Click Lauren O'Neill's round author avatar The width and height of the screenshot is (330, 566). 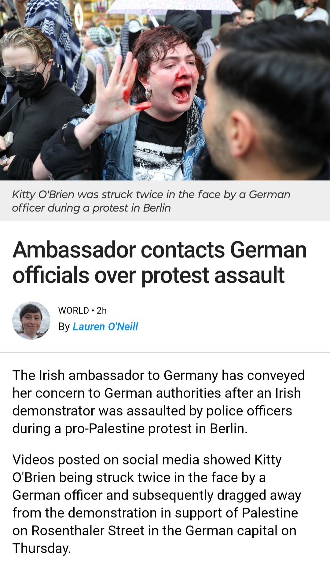point(31,320)
